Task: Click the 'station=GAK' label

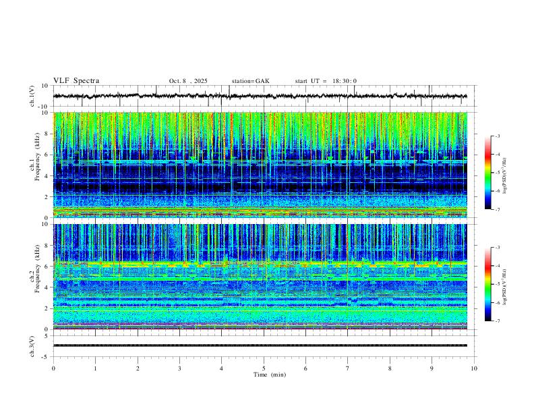Action: 250,81
